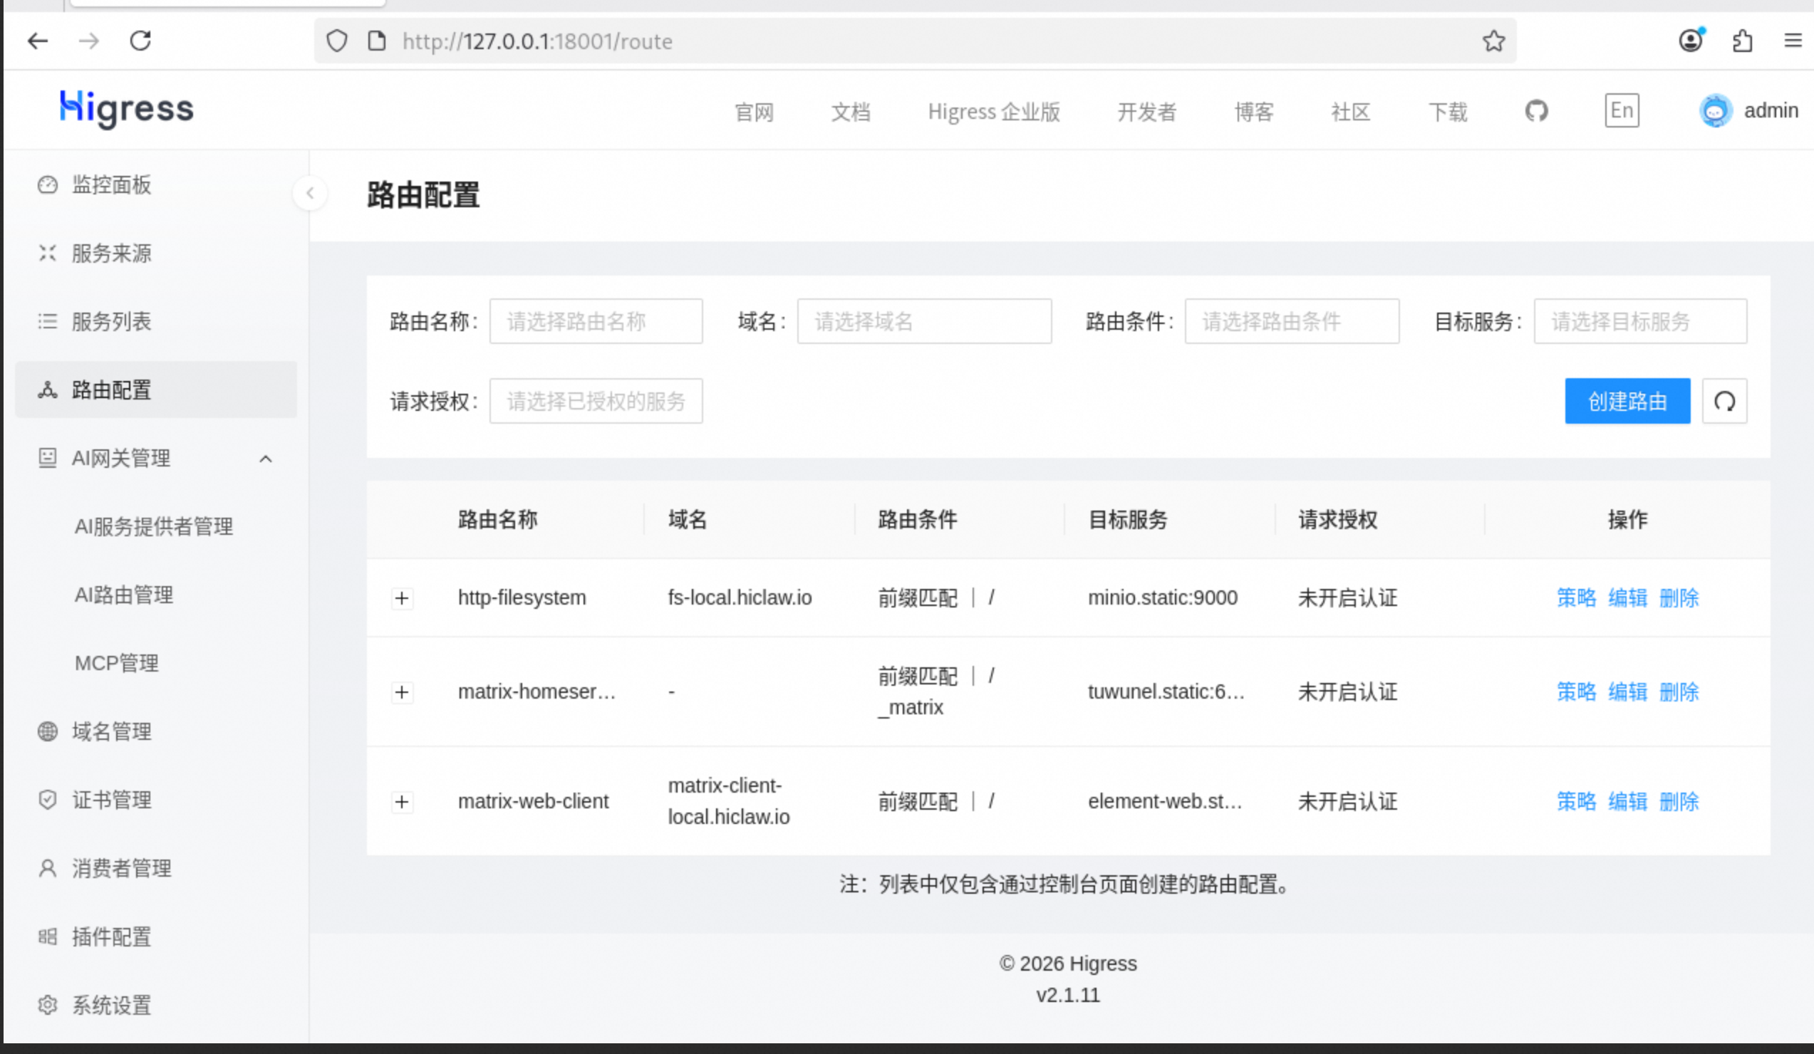The height and width of the screenshot is (1054, 1814).
Task: Click the refresh icon beside 创建路由
Action: click(x=1724, y=401)
